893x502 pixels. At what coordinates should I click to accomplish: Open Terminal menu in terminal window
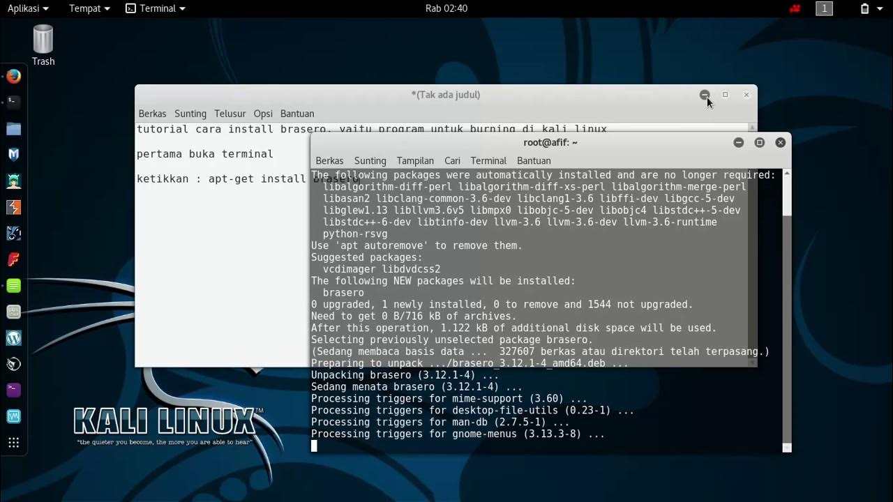click(x=488, y=160)
